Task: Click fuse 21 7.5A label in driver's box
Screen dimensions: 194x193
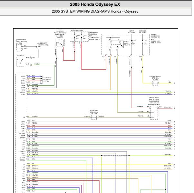Action: click(145, 42)
